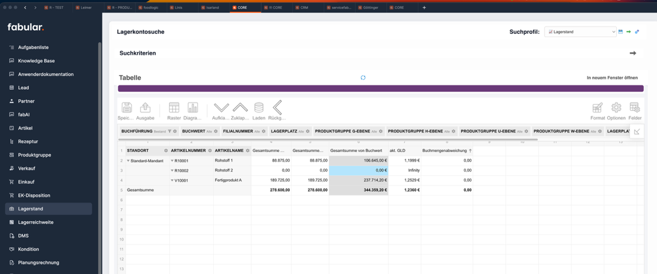Click the refresh icon next to Tabelle

[363, 78]
